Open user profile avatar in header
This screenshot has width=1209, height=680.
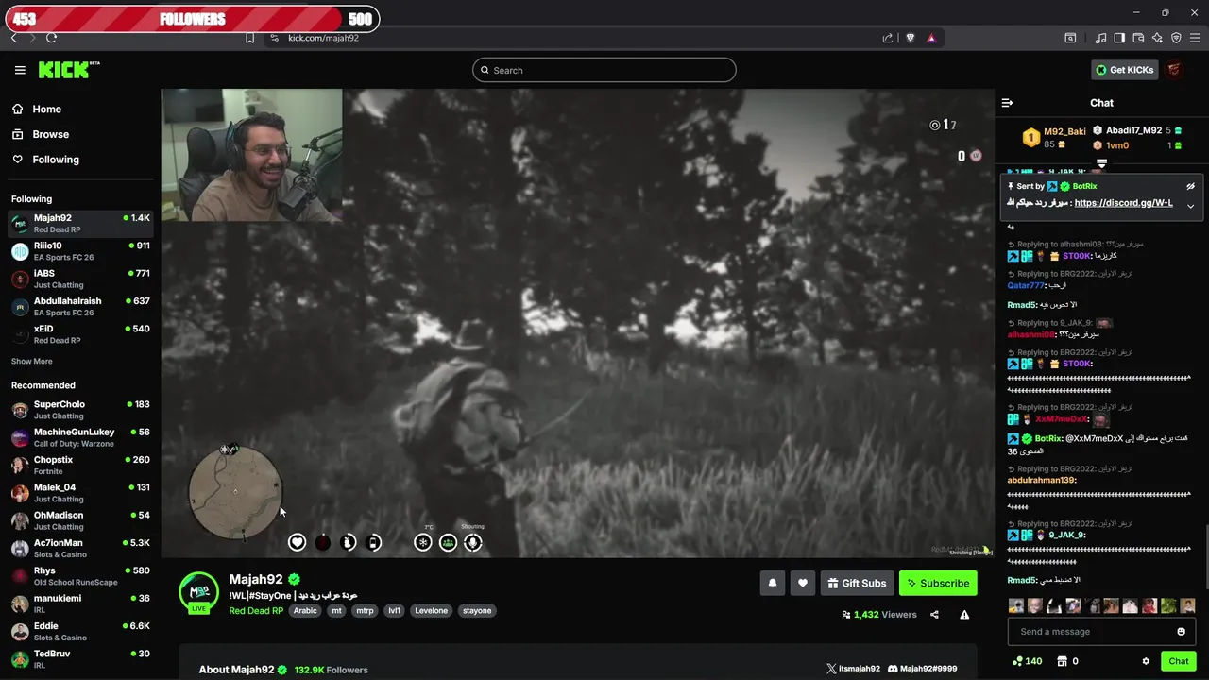(1174, 70)
